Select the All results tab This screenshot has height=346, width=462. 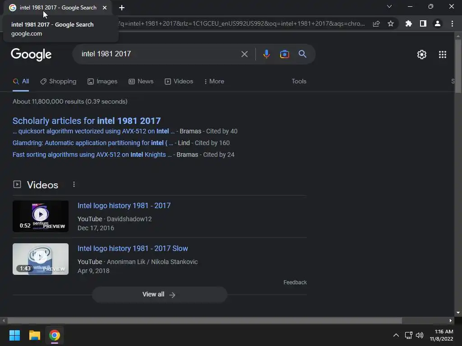click(21, 82)
